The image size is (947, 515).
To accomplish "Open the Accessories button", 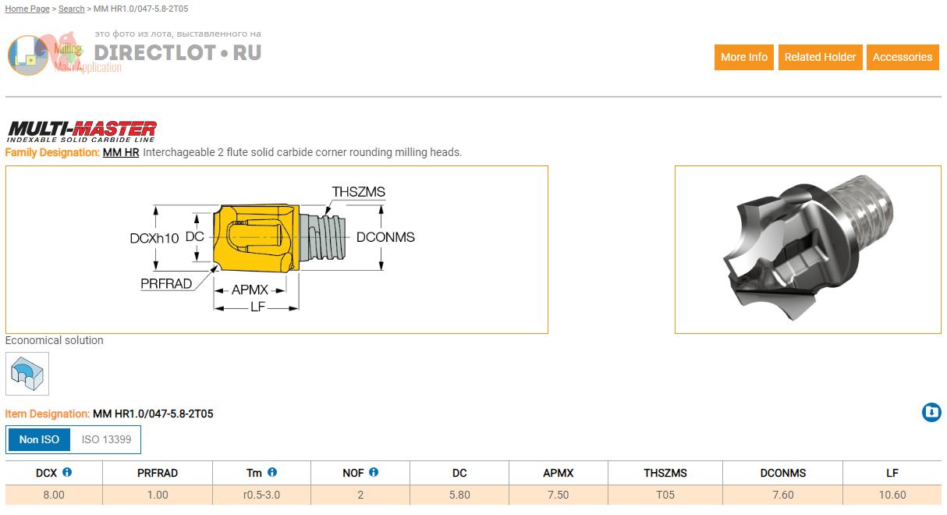I will (x=903, y=57).
